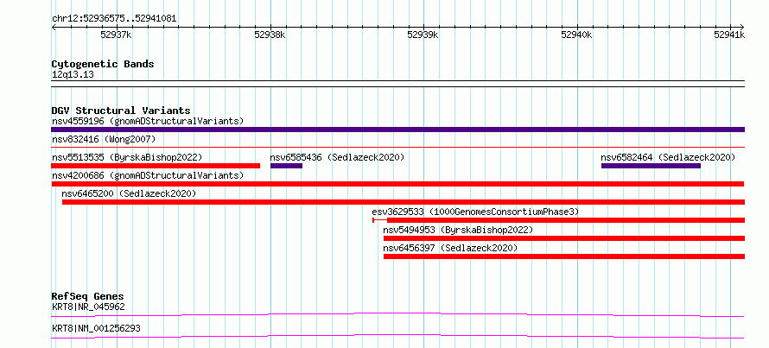Click the KRT8|NR_045962 gene track line
769x348 pixels.
(x=397, y=314)
